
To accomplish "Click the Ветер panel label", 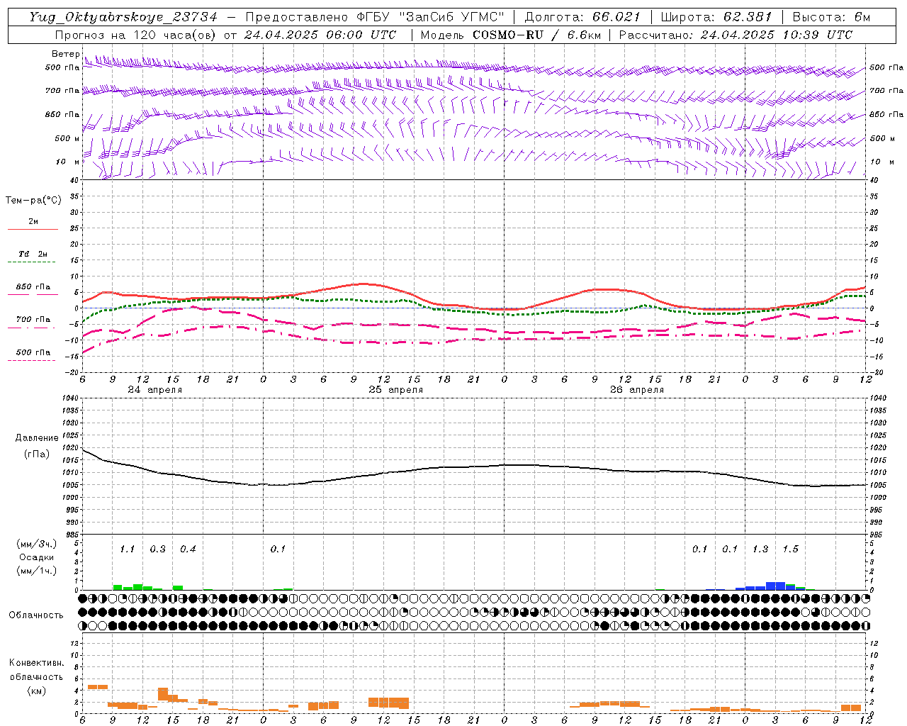I will (x=65, y=54).
